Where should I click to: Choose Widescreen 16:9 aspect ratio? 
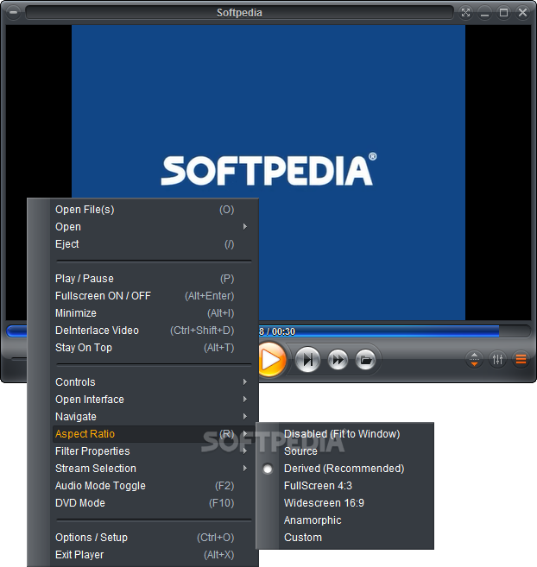[344, 503]
